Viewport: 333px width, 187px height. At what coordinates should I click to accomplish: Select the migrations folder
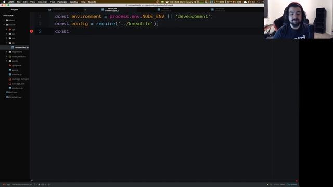17,52
